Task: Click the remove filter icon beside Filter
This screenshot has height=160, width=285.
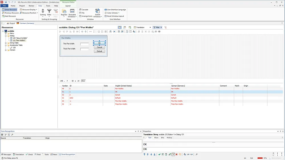Action: pos(165,27)
